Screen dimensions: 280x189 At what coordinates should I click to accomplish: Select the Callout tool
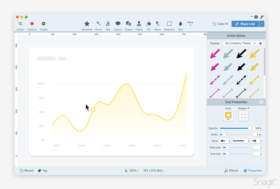[x=118, y=26]
